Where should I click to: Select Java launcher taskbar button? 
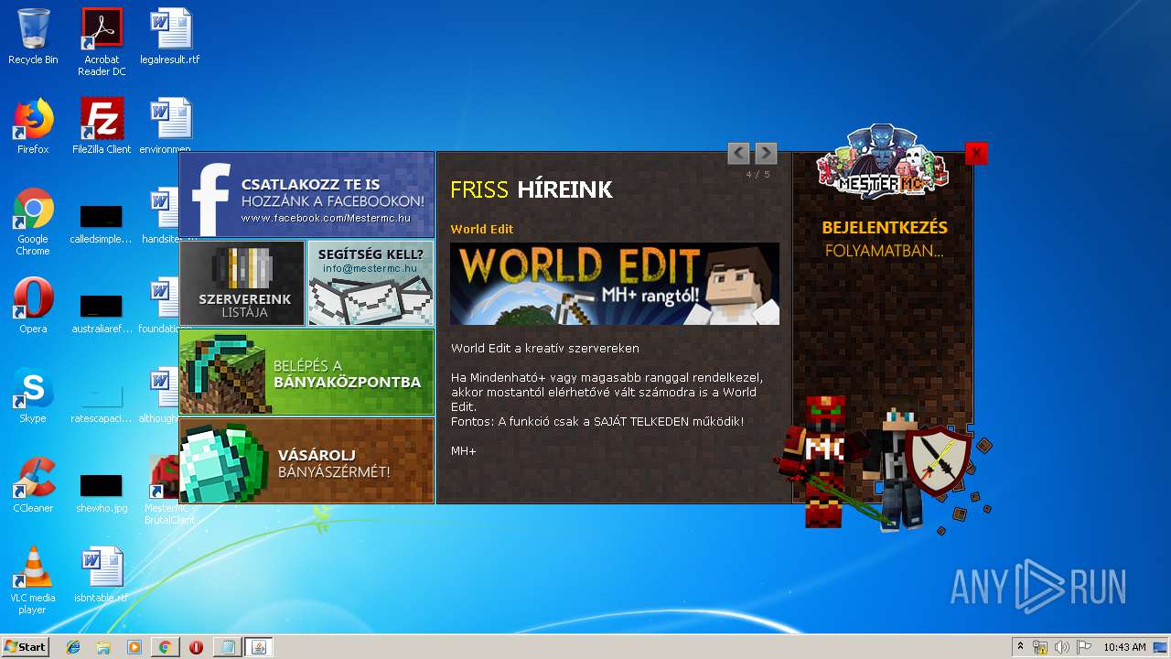pos(259,647)
